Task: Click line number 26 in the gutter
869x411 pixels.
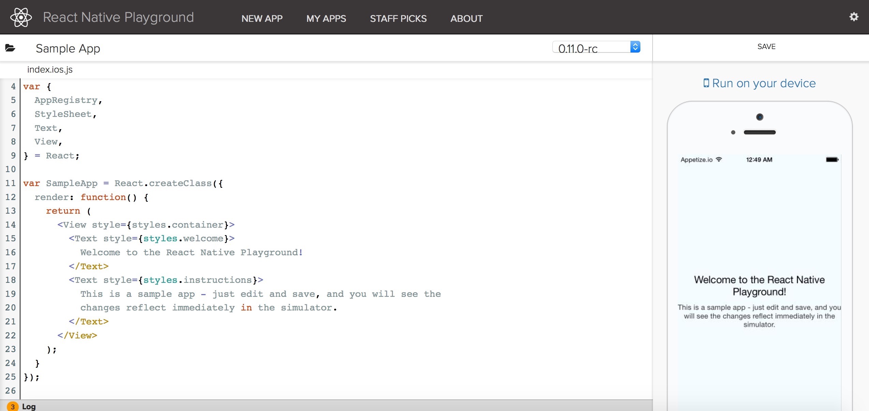Action: click(x=11, y=391)
